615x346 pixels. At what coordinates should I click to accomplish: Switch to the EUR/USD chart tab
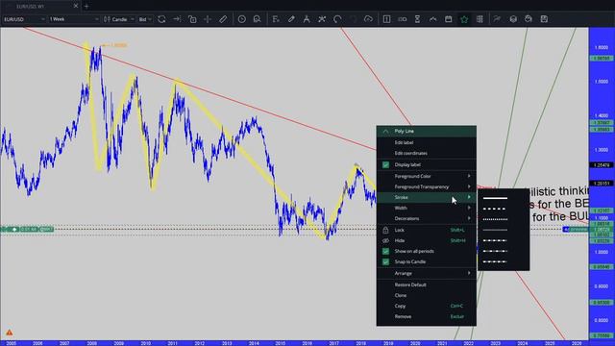(x=30, y=7)
